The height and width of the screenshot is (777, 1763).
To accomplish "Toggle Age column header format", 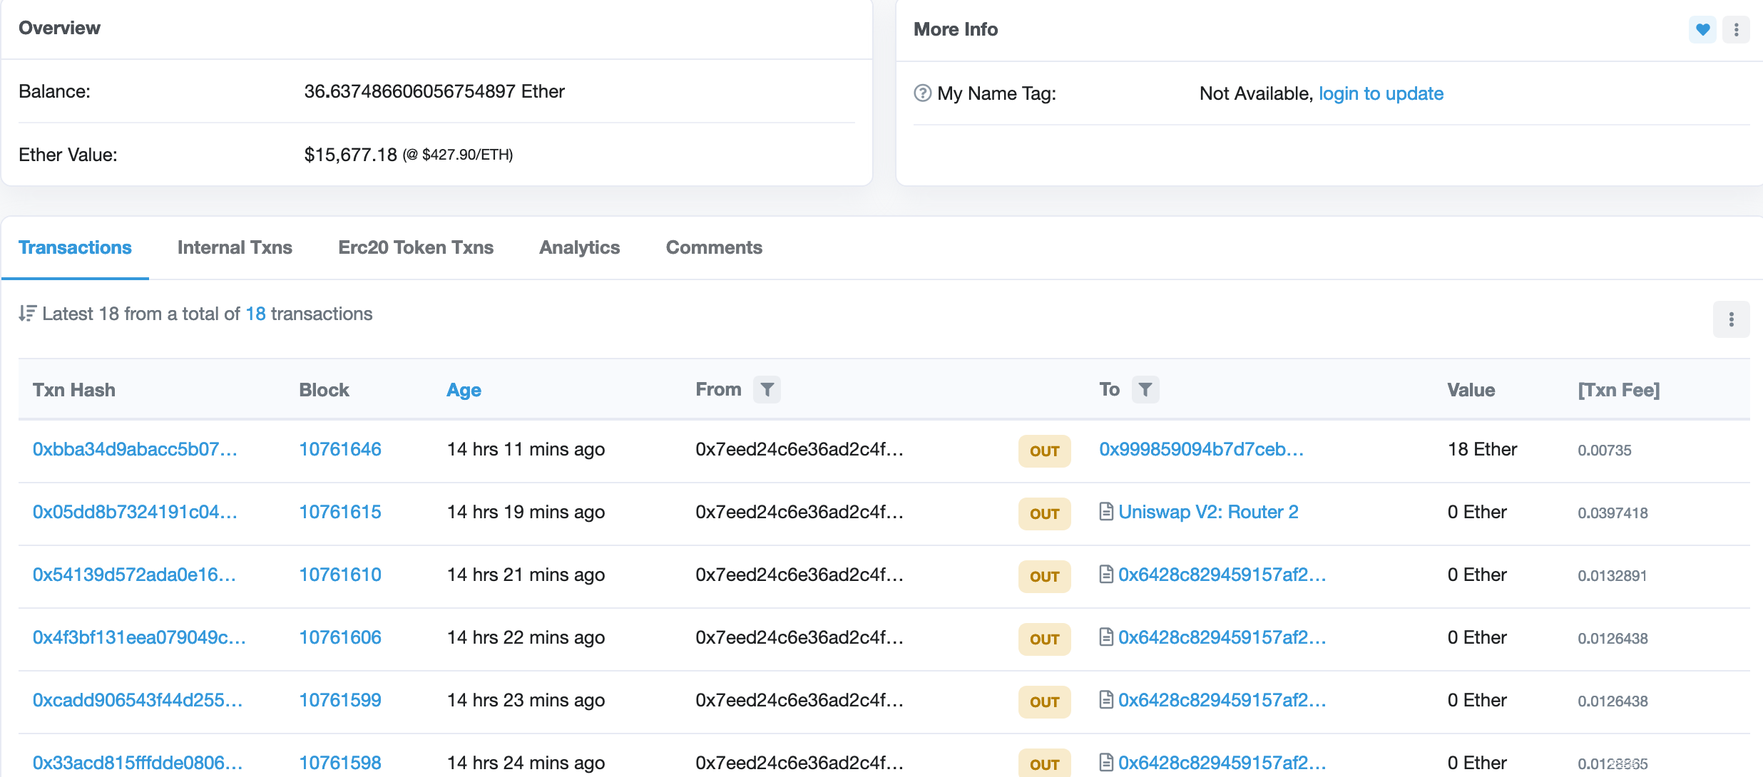I will point(464,390).
